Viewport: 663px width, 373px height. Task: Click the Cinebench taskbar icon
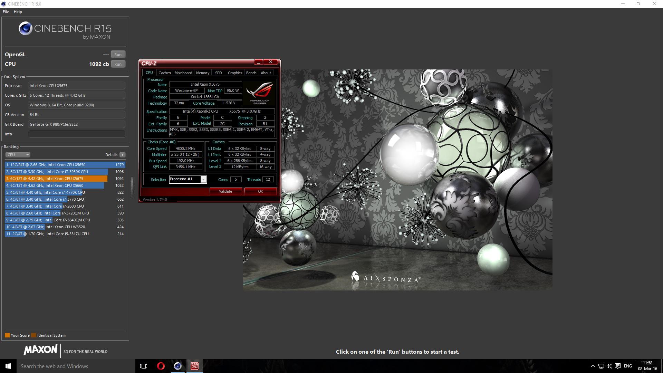click(177, 366)
